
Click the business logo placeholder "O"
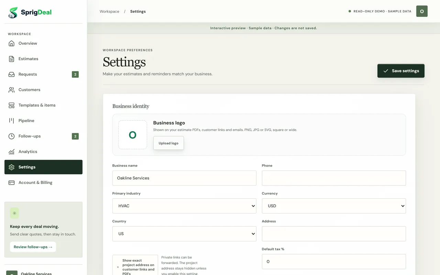(133, 135)
